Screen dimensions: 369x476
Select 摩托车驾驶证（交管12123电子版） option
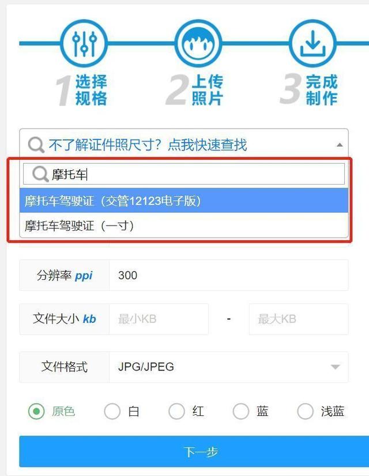[184, 201]
